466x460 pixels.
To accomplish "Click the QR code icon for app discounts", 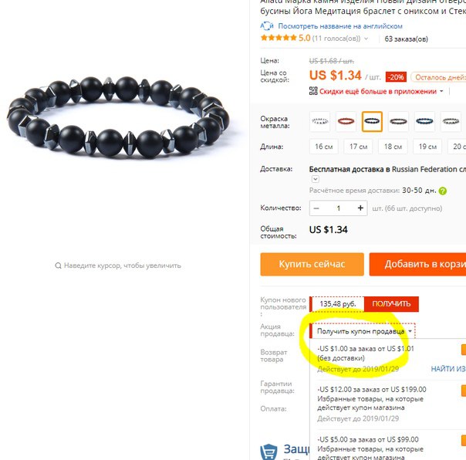I will pos(313,91).
